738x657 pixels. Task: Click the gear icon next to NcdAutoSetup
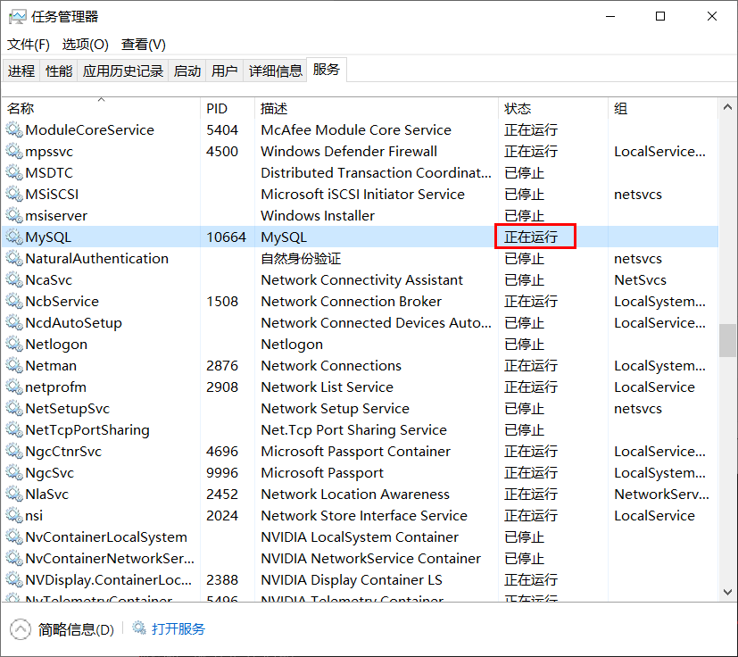tap(14, 322)
